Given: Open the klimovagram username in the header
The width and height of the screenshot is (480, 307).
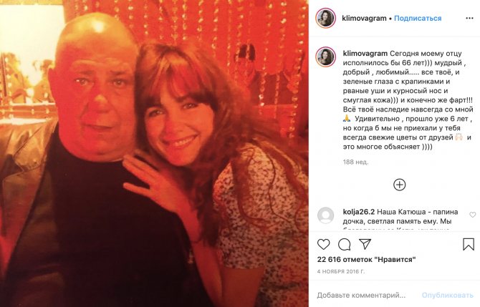Looking at the screenshot, I should [365, 19].
